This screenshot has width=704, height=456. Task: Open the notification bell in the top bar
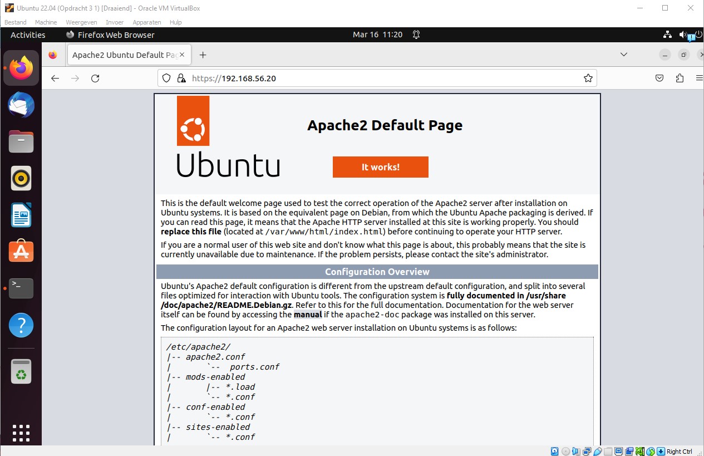click(x=416, y=35)
